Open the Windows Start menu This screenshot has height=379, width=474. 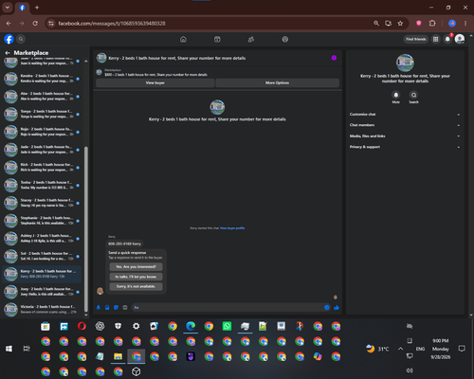click(9, 349)
